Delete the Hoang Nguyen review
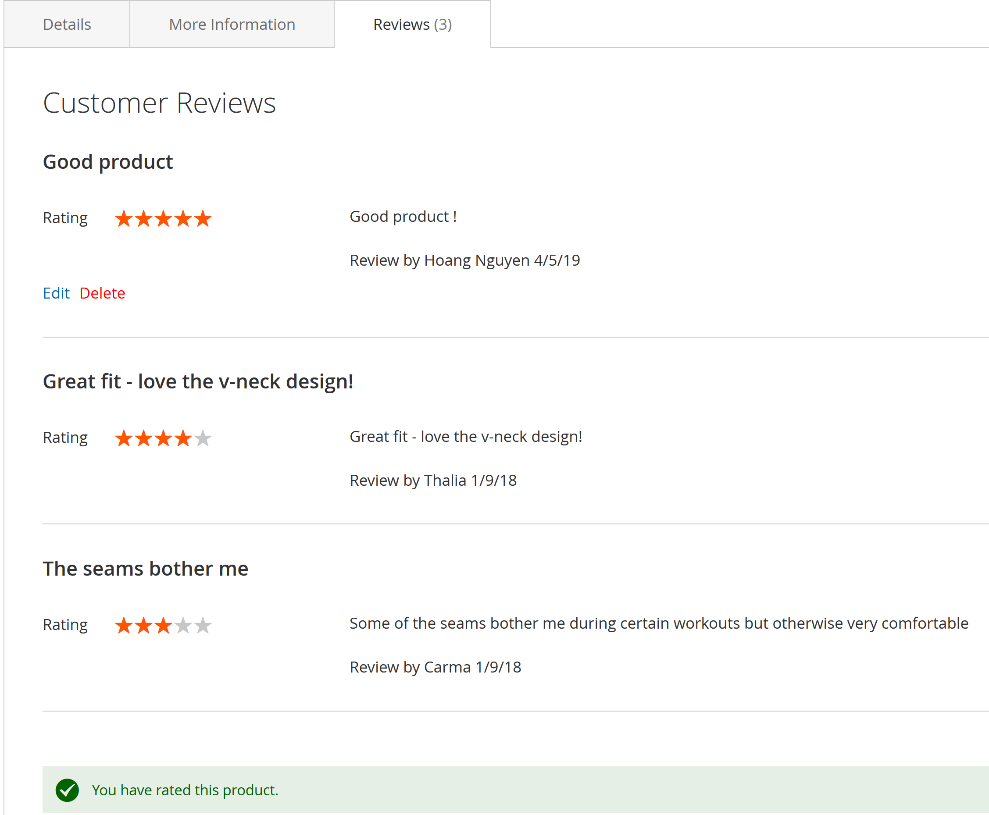The height and width of the screenshot is (815, 989). (102, 293)
